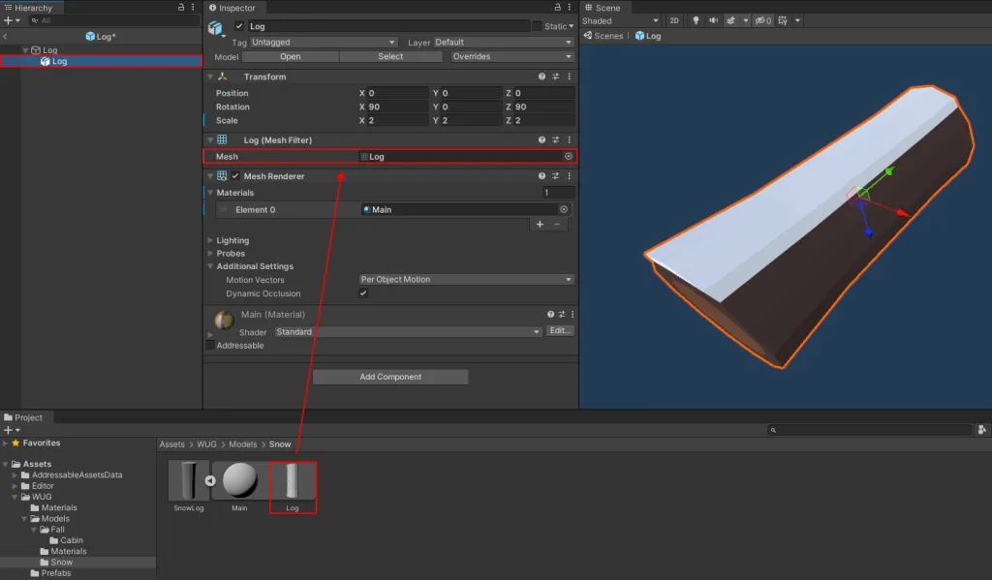Expand the Lighting section

click(232, 240)
